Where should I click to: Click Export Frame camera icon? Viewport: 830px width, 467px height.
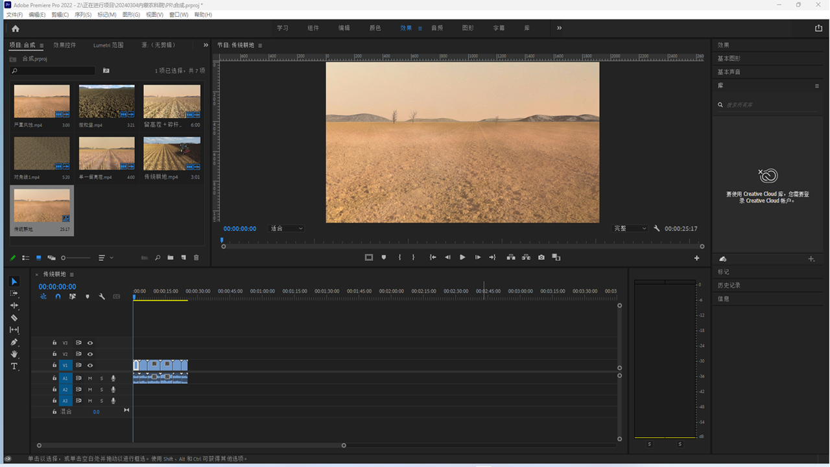point(541,257)
